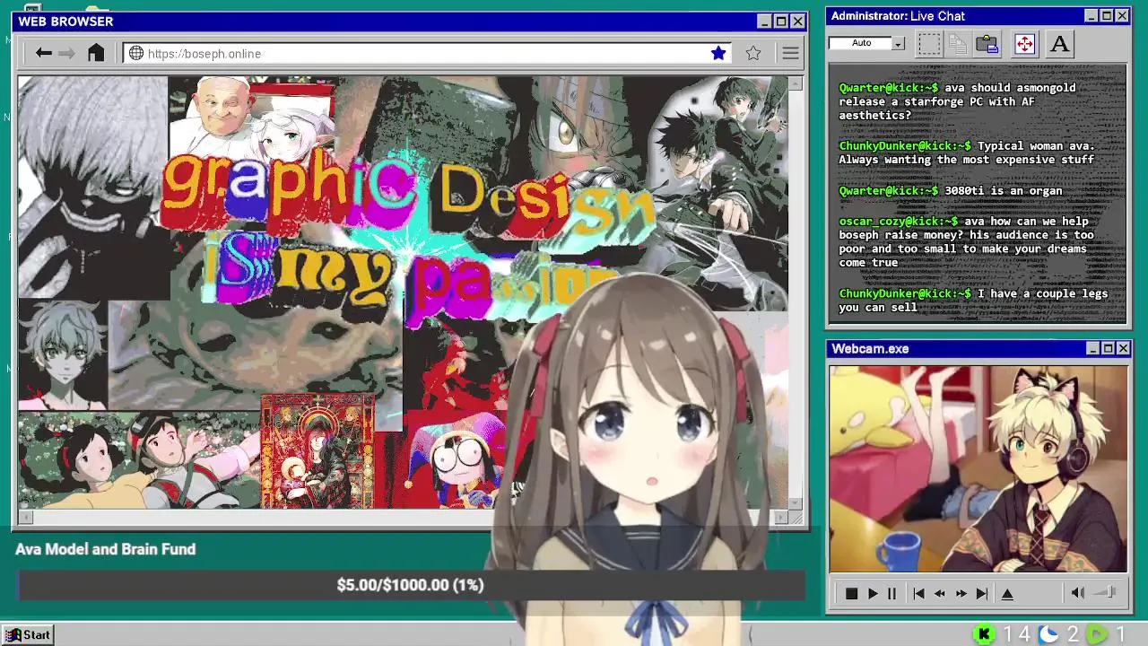Close the Web Browser window

pos(797,22)
